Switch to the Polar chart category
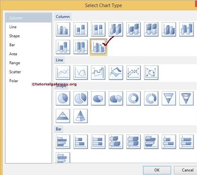Screen dimensions: 197x175 tap(29, 81)
